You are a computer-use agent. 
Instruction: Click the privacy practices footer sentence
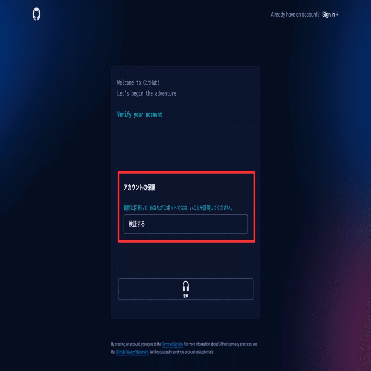coord(221,344)
